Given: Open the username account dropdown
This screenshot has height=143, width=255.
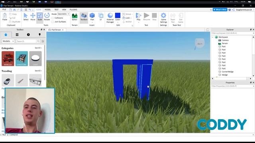Looking at the screenshot, I should (x=245, y=10).
